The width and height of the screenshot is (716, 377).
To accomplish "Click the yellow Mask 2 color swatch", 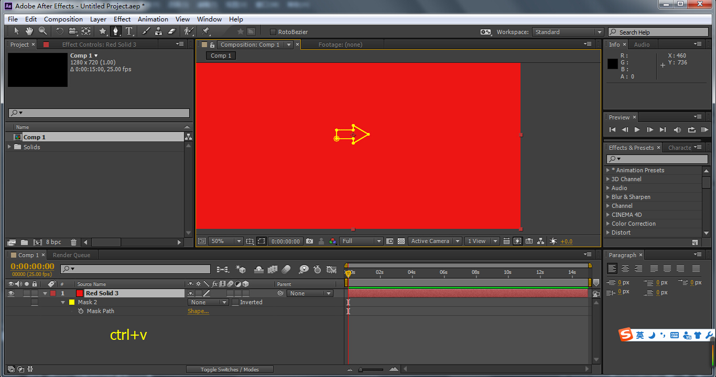I will [72, 303].
